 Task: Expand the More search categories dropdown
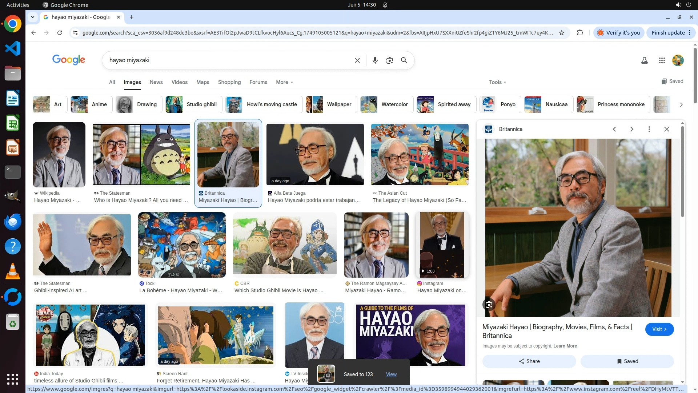(284, 82)
